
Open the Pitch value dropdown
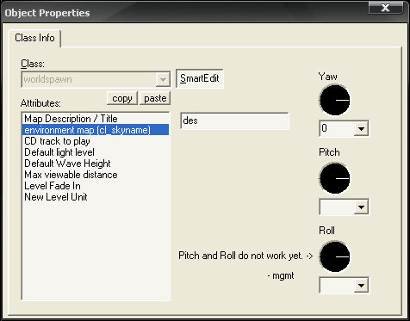pyautogui.click(x=361, y=207)
